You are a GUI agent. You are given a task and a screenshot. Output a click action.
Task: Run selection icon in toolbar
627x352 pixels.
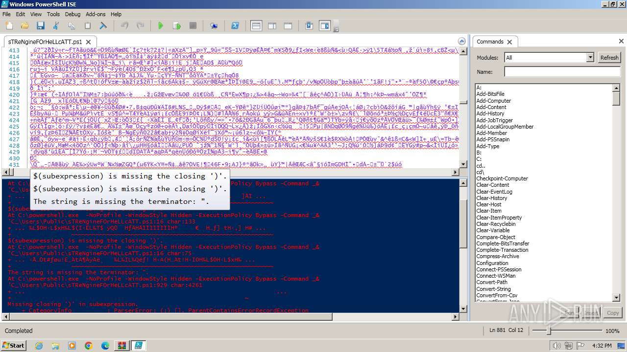tap(177, 25)
